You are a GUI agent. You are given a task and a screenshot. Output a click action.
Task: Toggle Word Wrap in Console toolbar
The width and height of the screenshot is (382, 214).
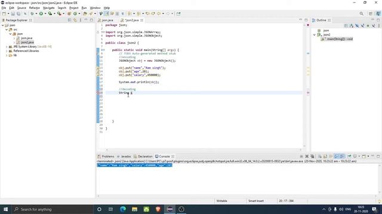pyautogui.click(x=331, y=156)
